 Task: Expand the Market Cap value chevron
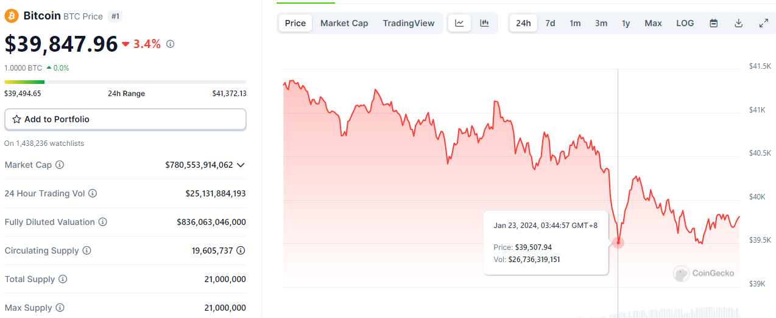[241, 165]
